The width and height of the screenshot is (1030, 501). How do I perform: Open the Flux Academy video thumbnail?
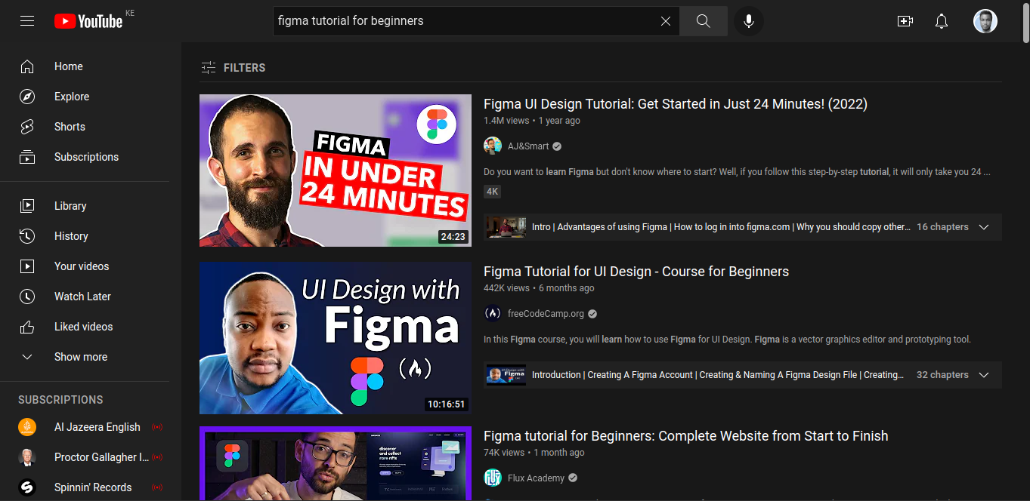tap(336, 463)
